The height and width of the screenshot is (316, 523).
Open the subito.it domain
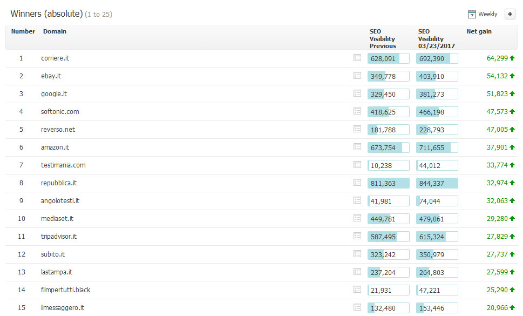(x=53, y=254)
